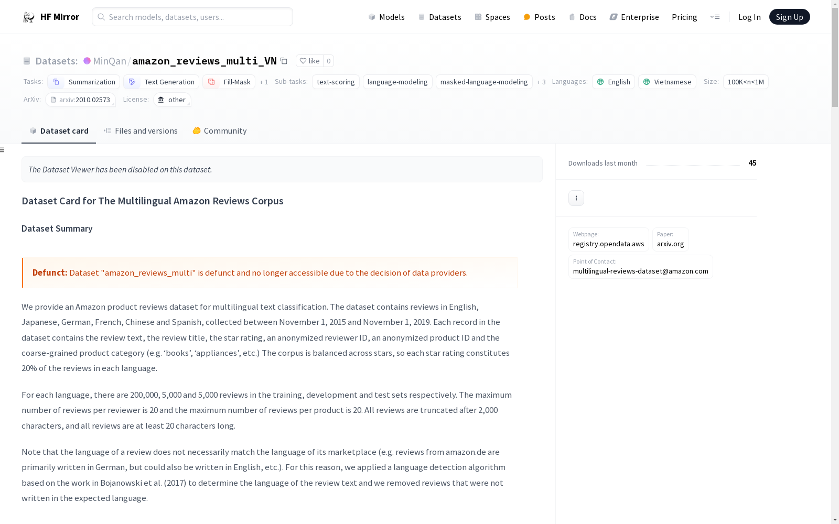Open the arxiv:2010.02573 tag
This screenshot has height=524, width=839.
[80, 100]
